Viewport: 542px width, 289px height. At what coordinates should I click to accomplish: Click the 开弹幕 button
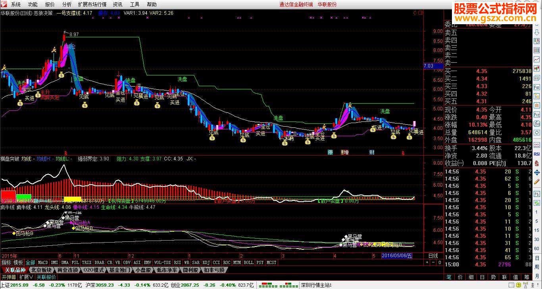(9, 277)
